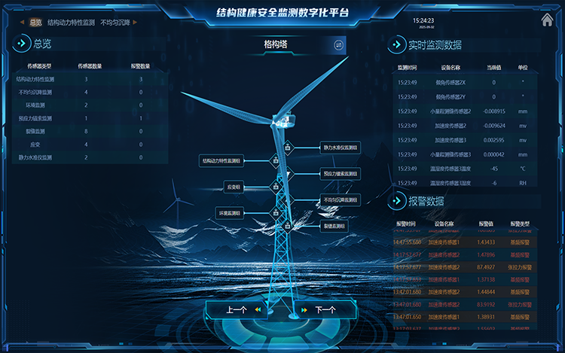
Task: Click the swap icon beside 格构塔 title
Action: click(x=338, y=45)
